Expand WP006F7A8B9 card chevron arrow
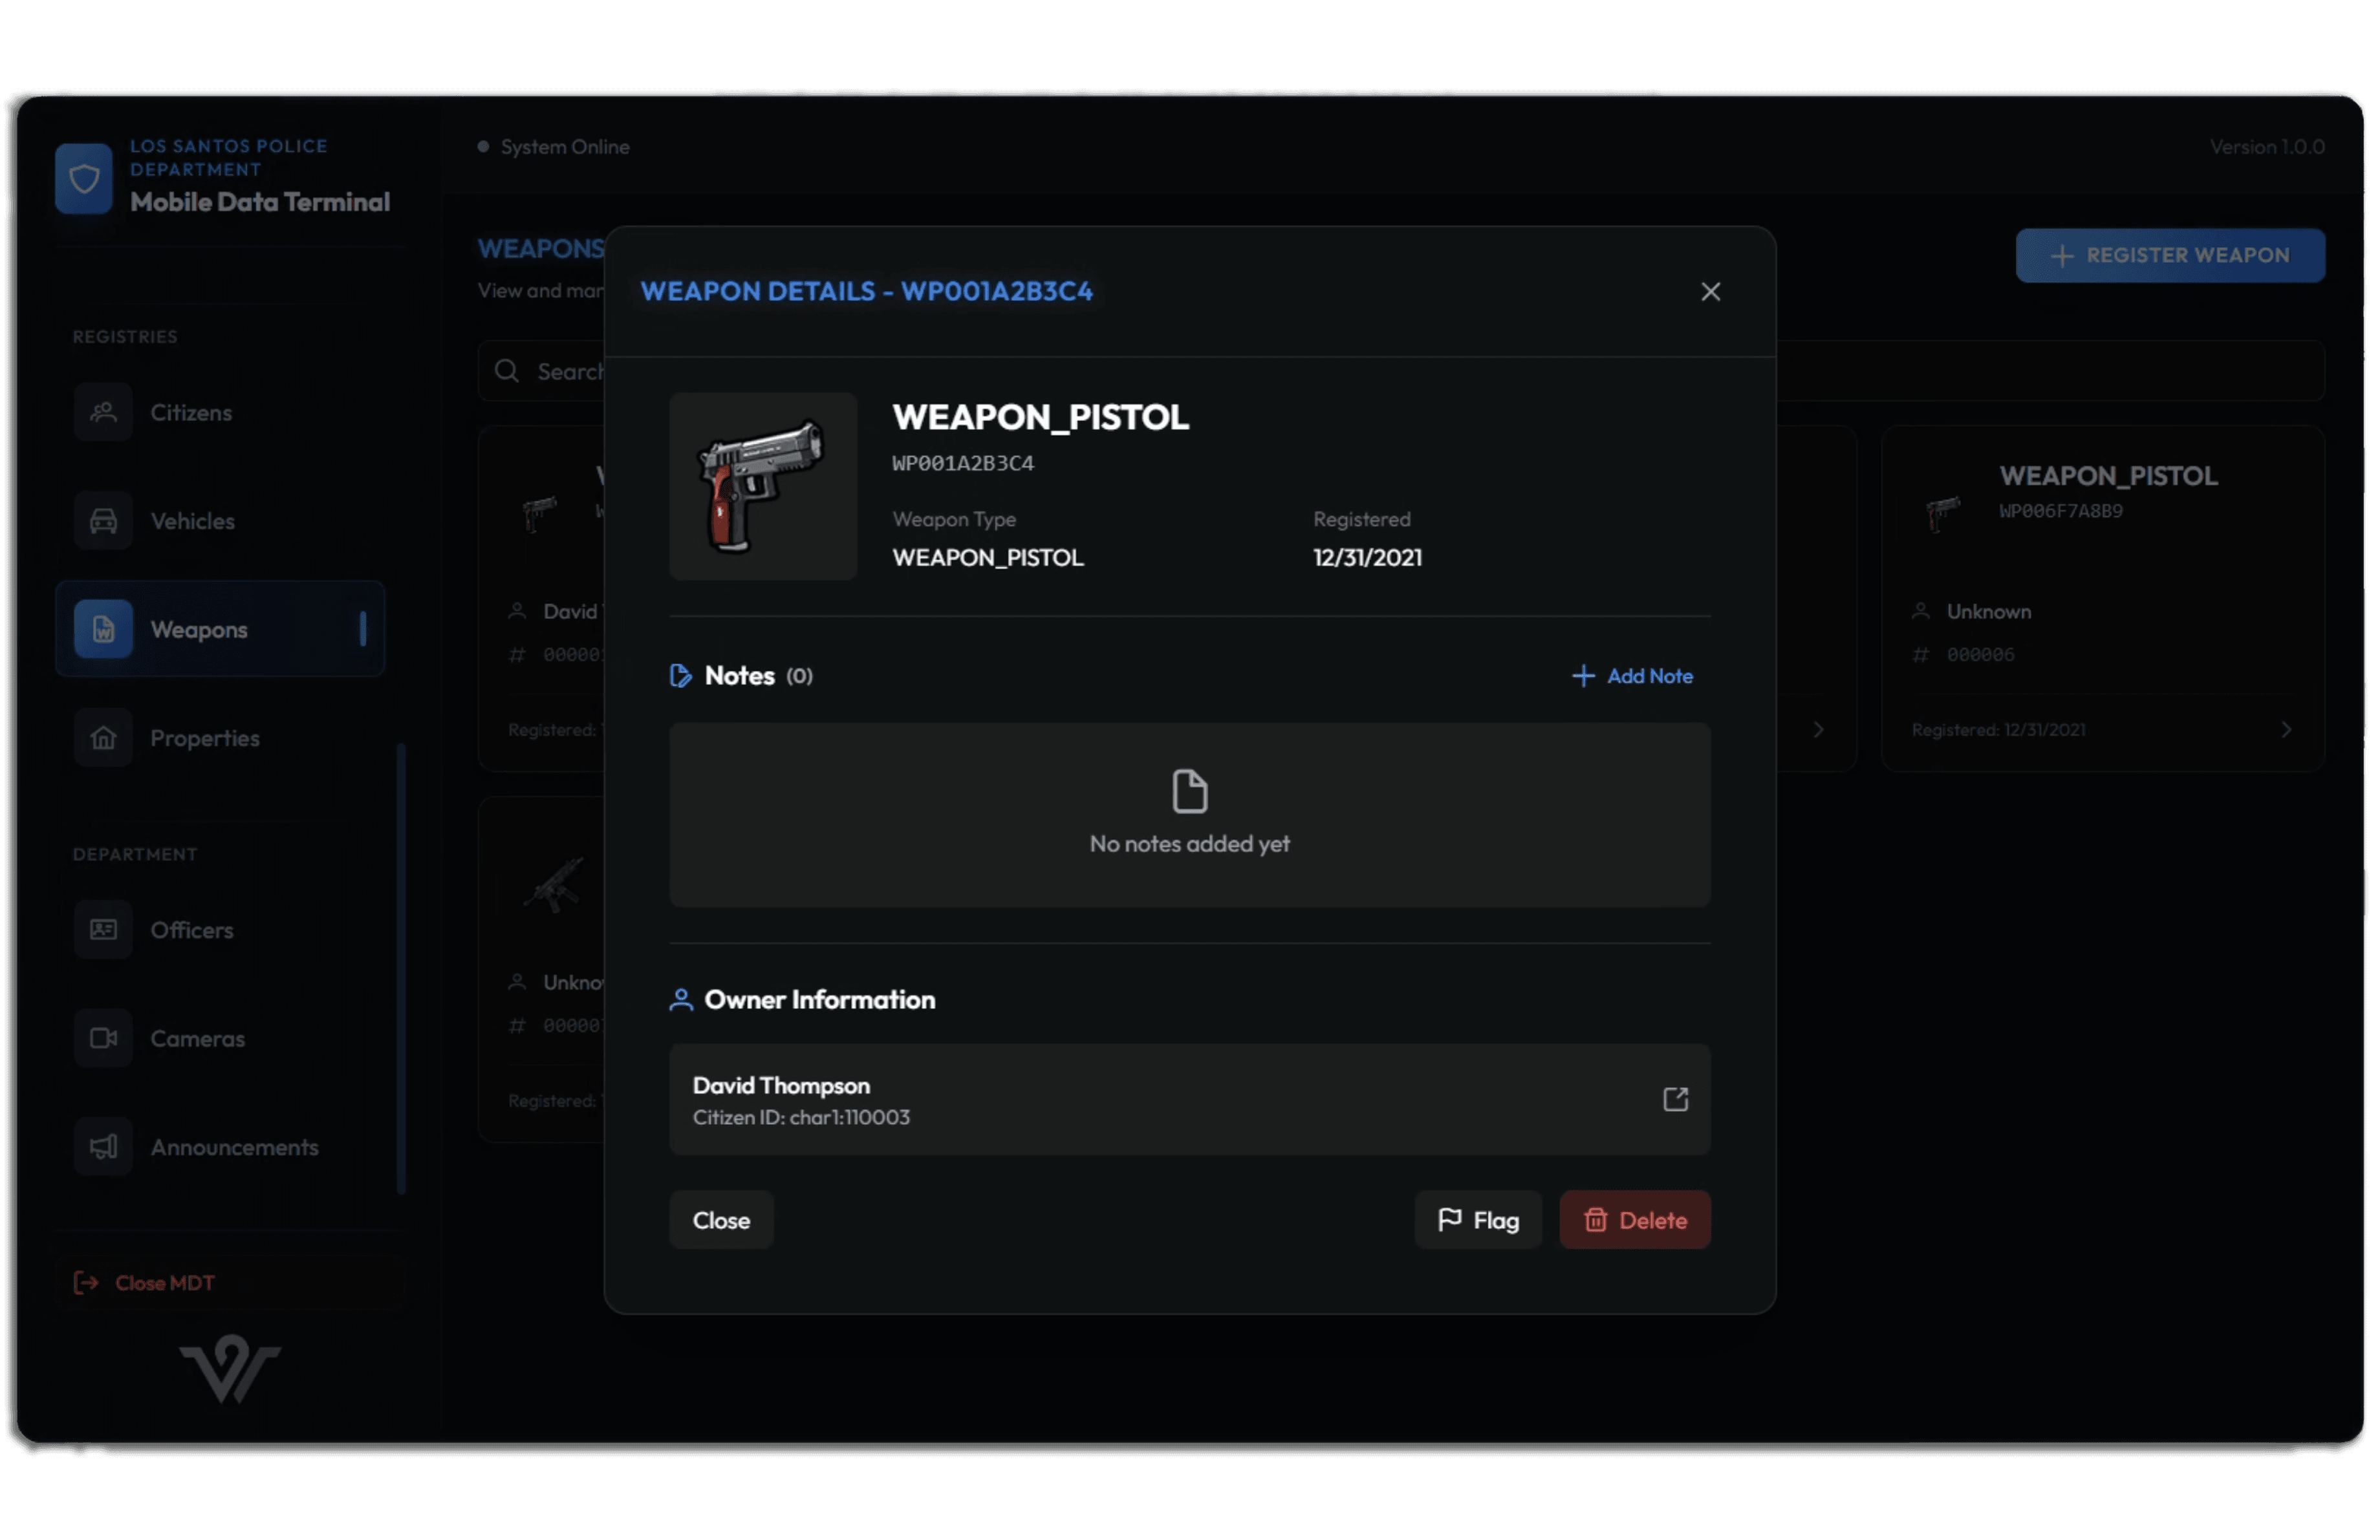 pyautogui.click(x=2285, y=729)
